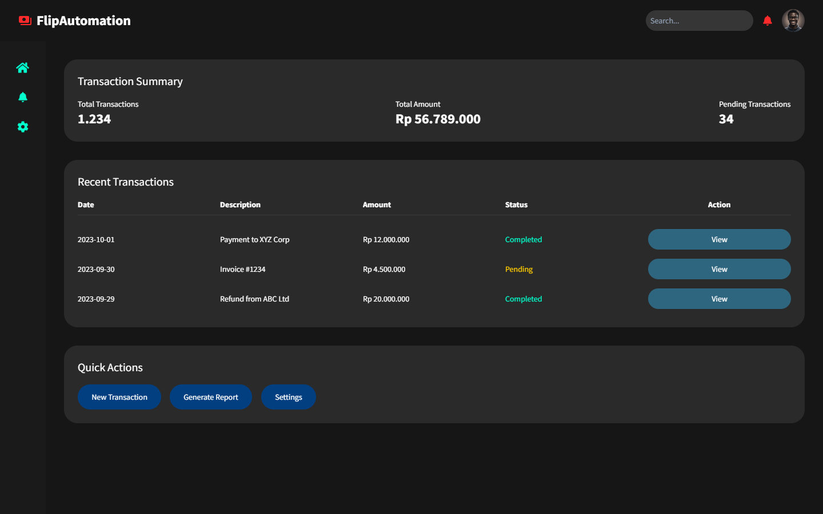The height and width of the screenshot is (514, 823).
Task: Select the Notifications bell in the sidebar
Action: pos(23,97)
